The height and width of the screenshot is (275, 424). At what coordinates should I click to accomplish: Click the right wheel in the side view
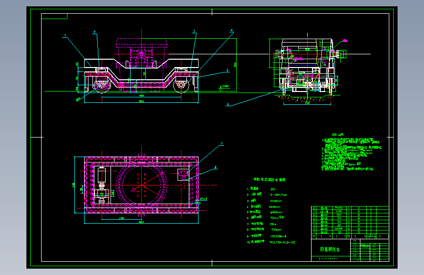181,85
